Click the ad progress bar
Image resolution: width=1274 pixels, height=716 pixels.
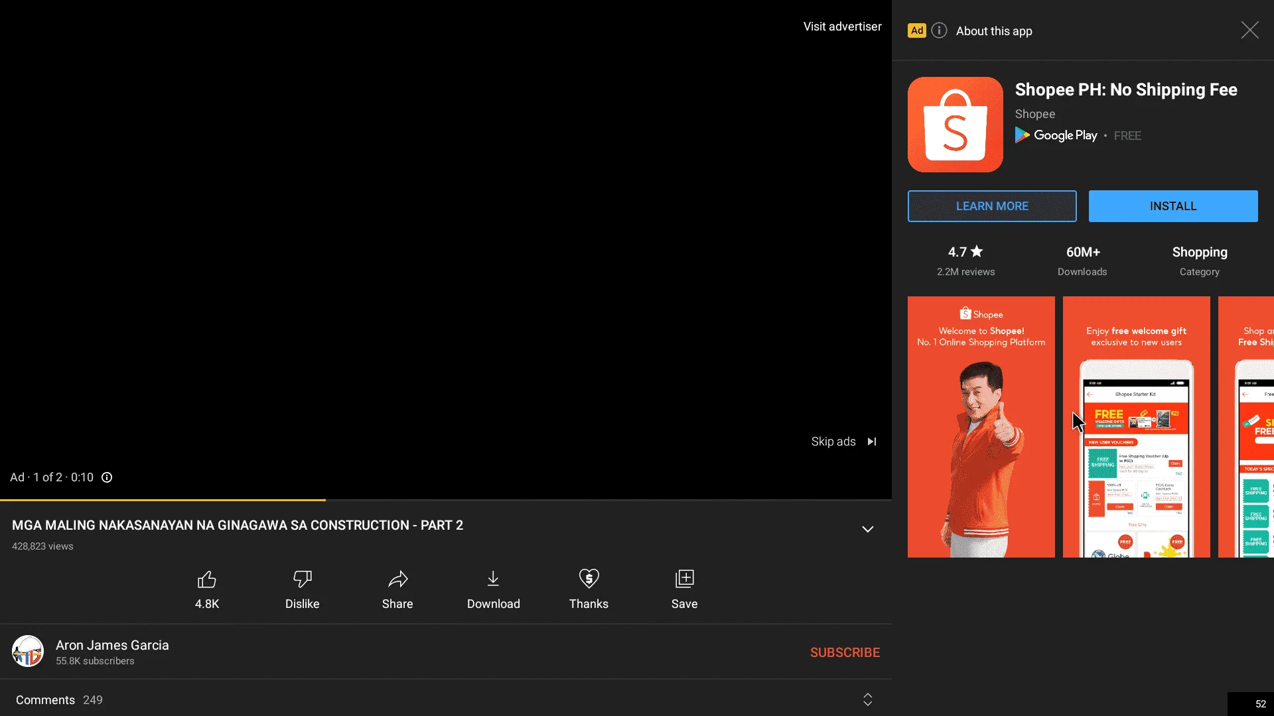click(x=446, y=500)
